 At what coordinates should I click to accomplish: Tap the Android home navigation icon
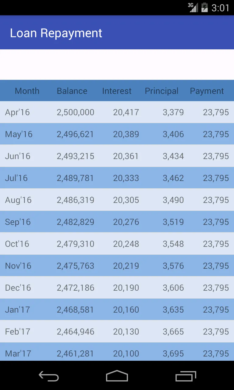117,376
